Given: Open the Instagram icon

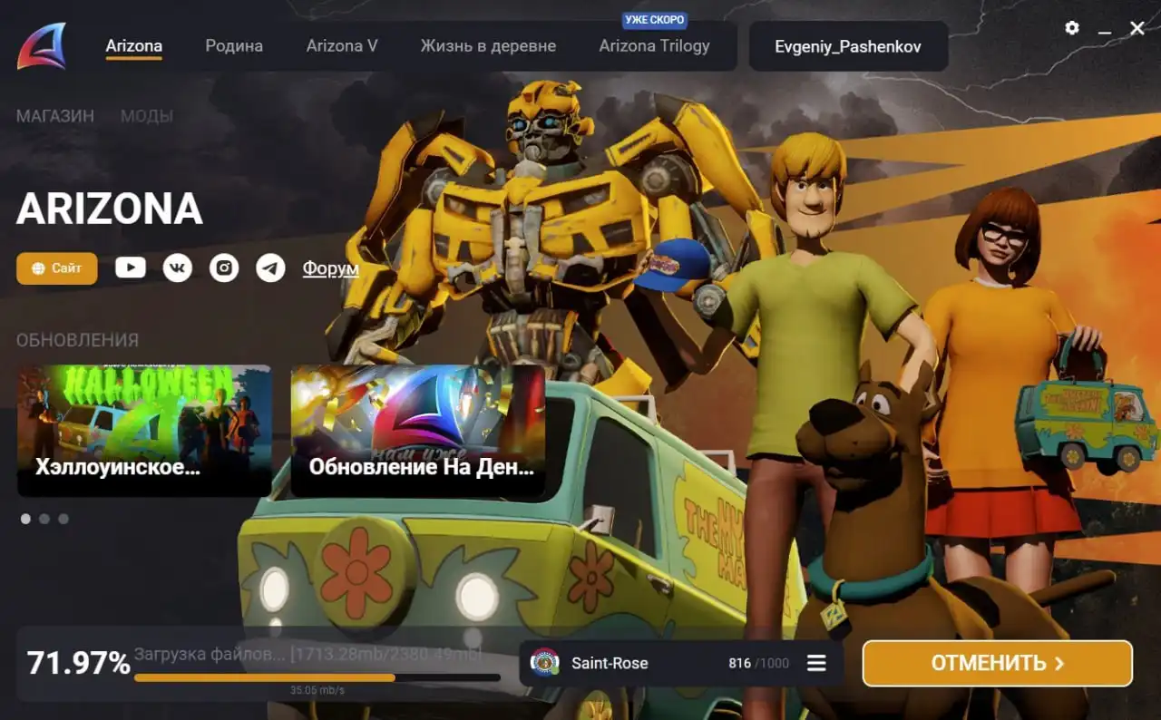Looking at the screenshot, I should pos(224,268).
